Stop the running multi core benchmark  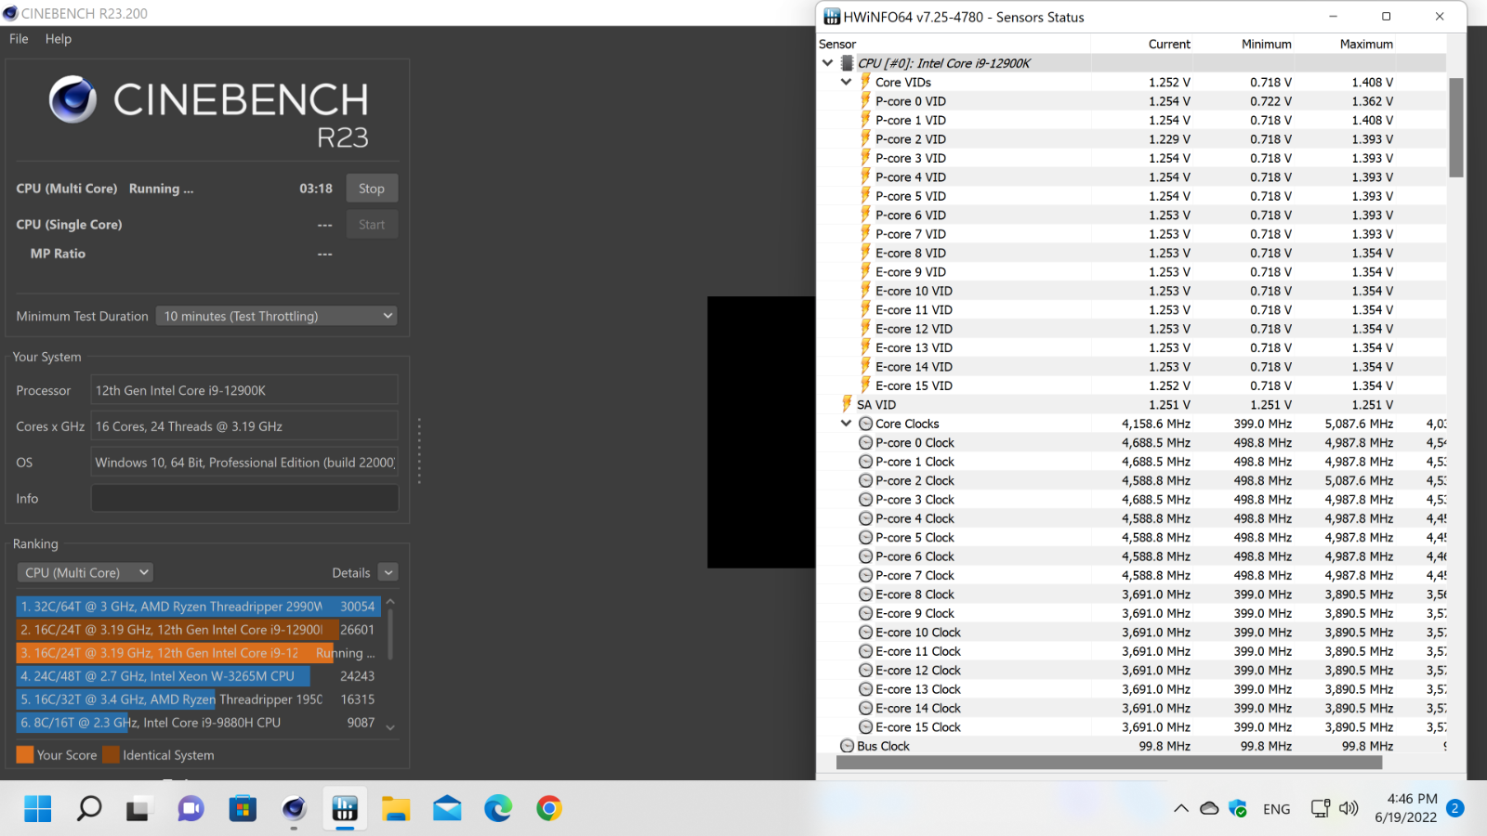tap(372, 189)
